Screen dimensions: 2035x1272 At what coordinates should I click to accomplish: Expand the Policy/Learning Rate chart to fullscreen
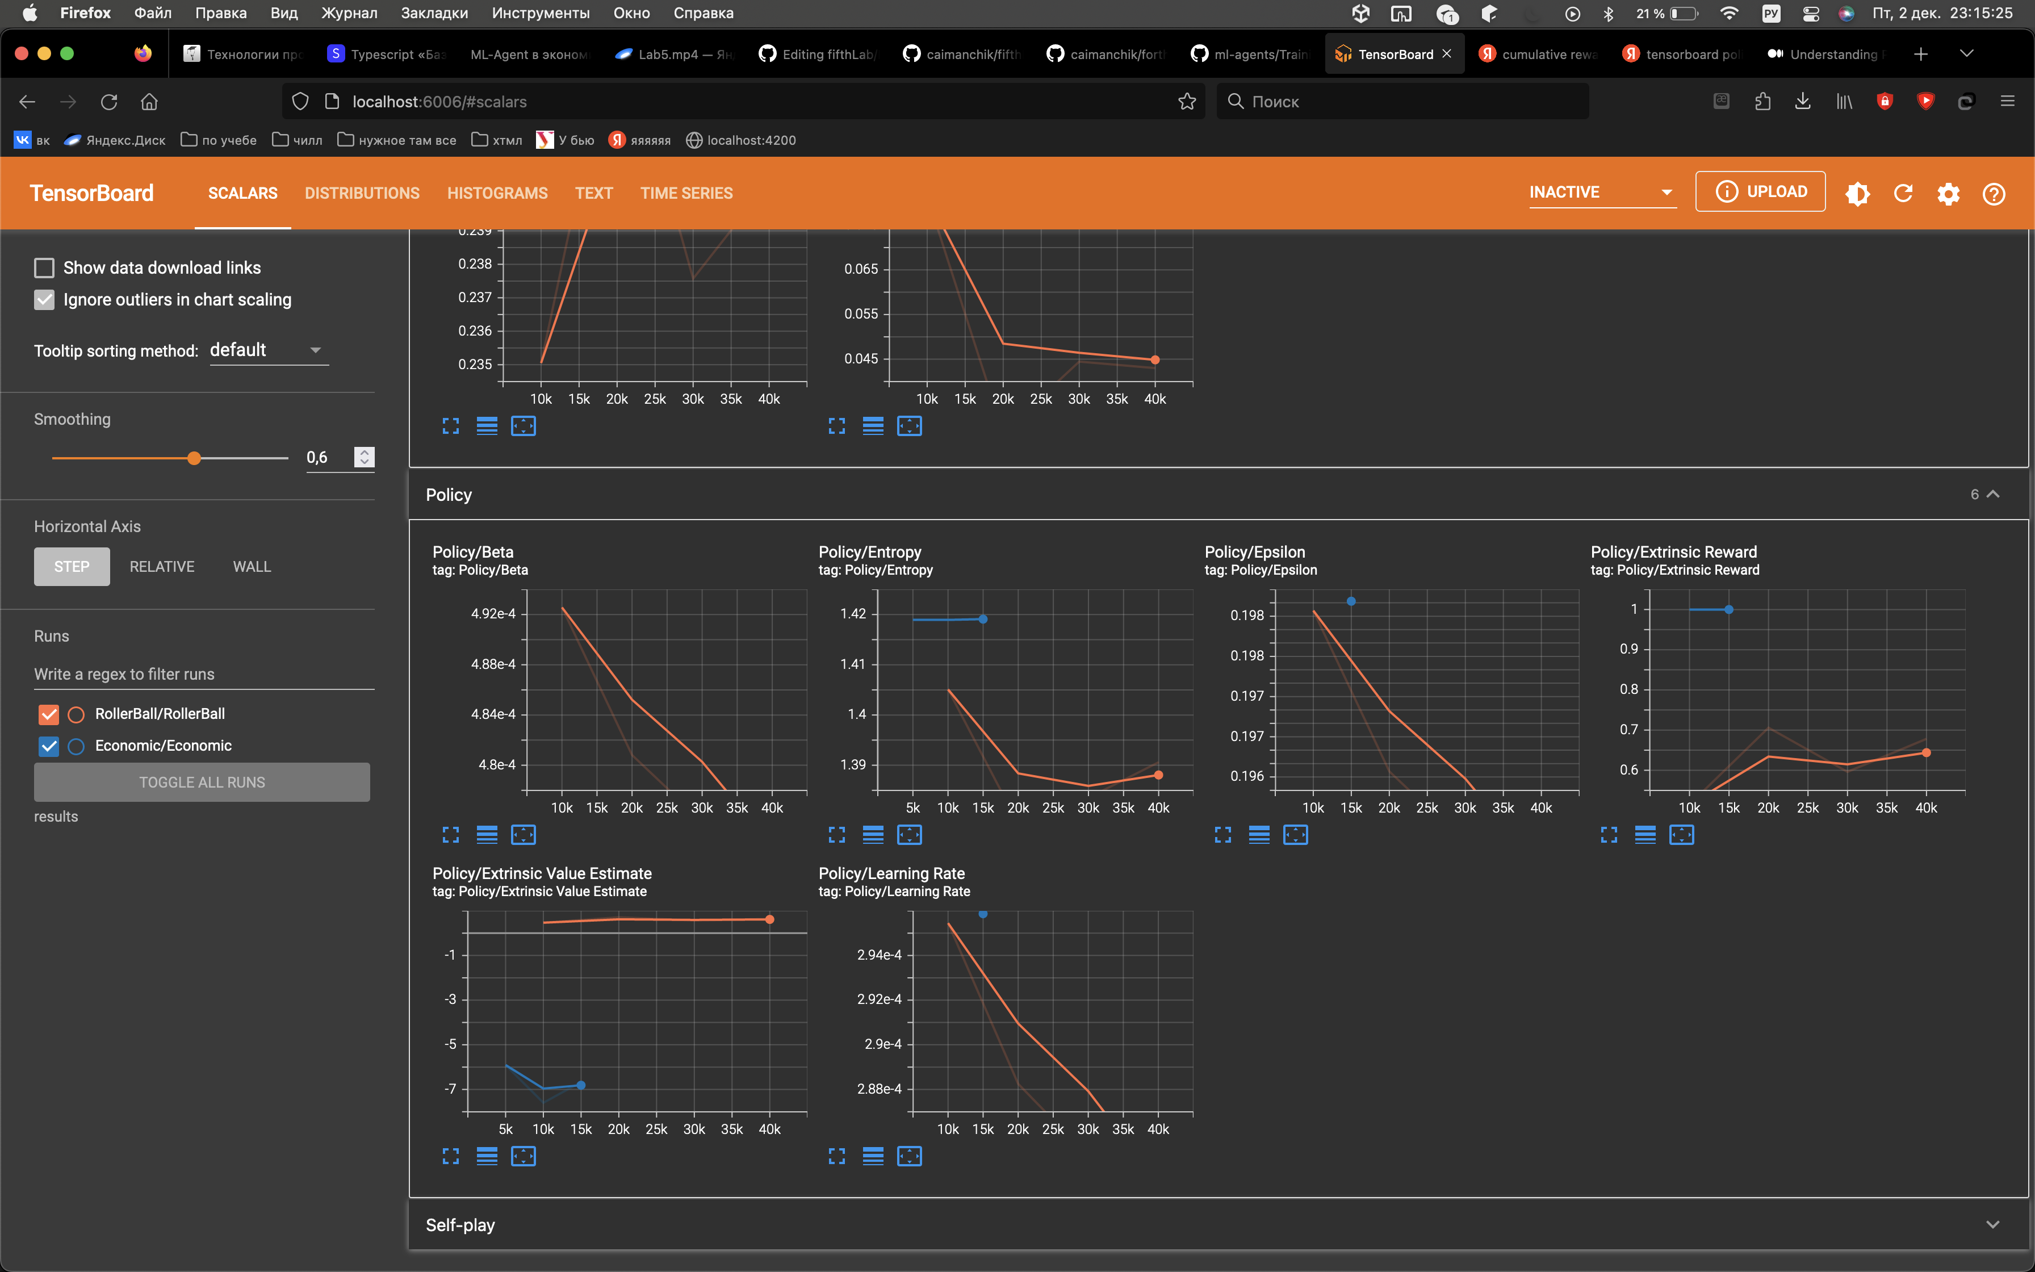(837, 1156)
